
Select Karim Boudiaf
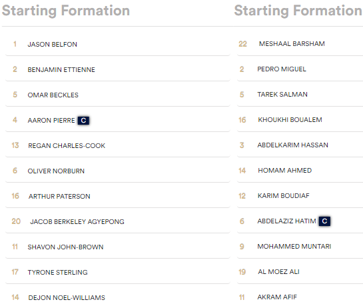coord(284,196)
